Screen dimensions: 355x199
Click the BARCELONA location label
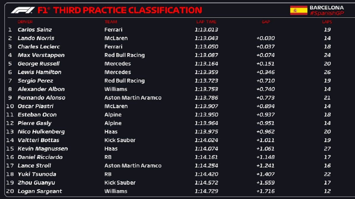point(327,7)
